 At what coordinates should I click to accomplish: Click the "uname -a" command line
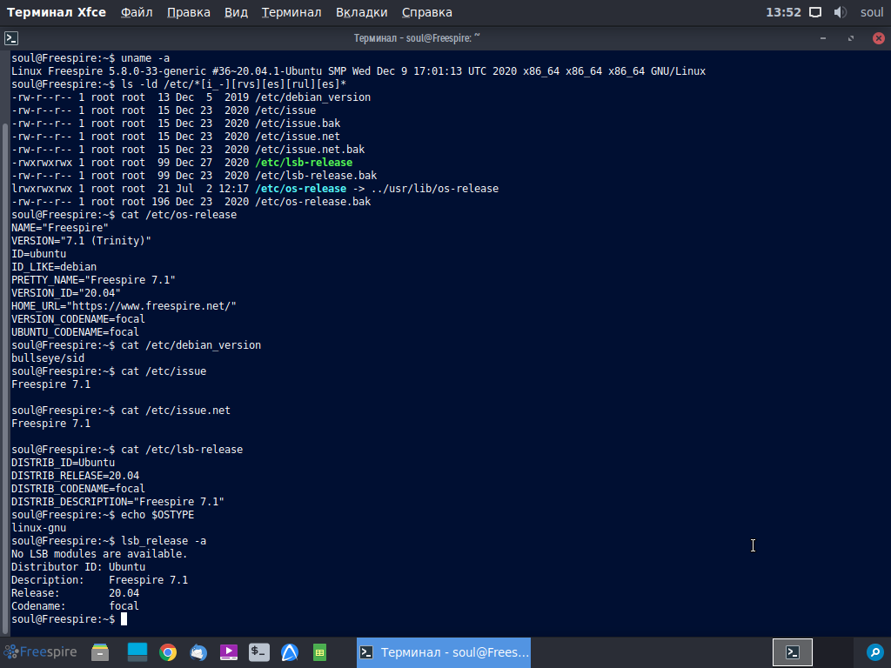tap(90, 58)
